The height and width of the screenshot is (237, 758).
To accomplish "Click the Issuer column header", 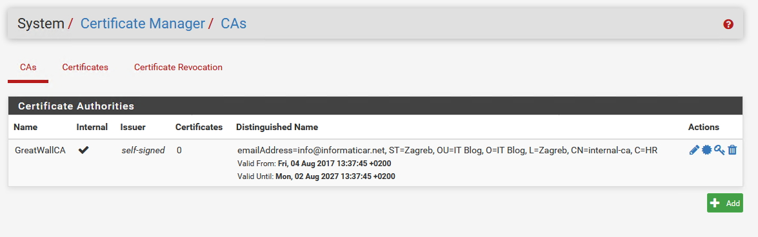I will [x=133, y=128].
